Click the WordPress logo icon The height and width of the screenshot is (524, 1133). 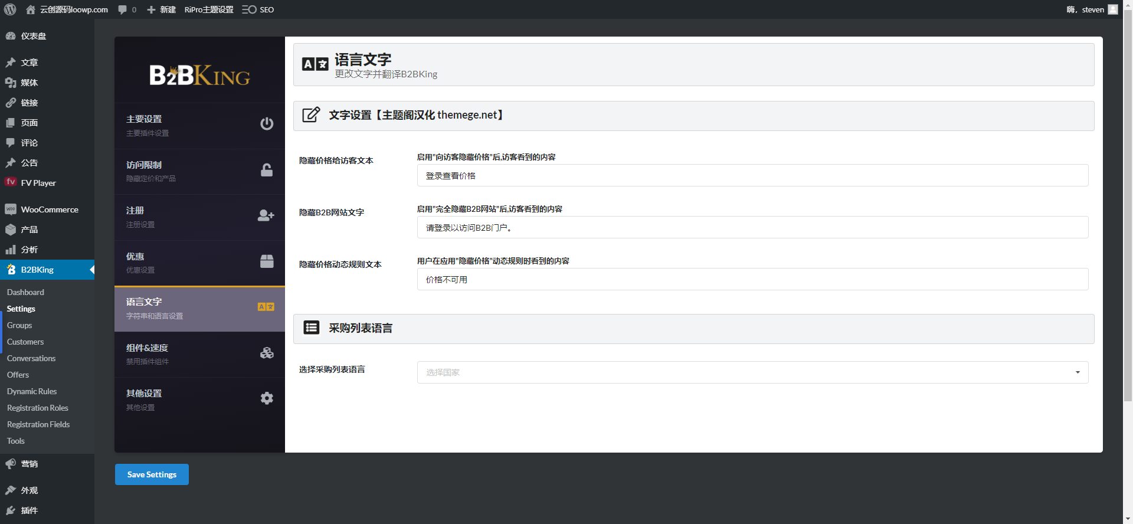click(10, 9)
